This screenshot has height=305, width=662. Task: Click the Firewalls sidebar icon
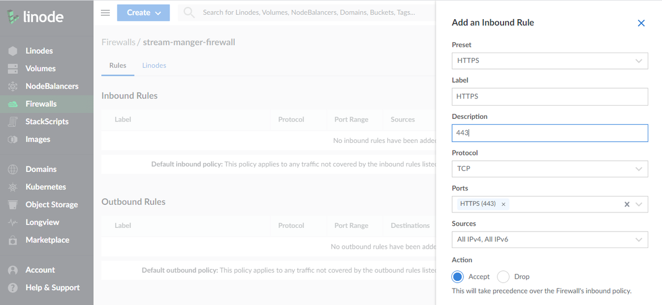[x=13, y=104]
